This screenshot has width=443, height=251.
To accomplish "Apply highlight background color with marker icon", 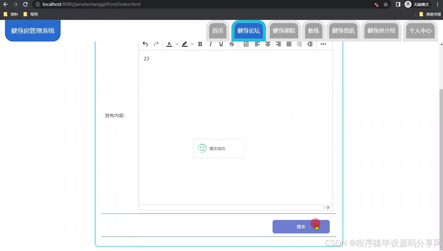I will pyautogui.click(x=185, y=44).
